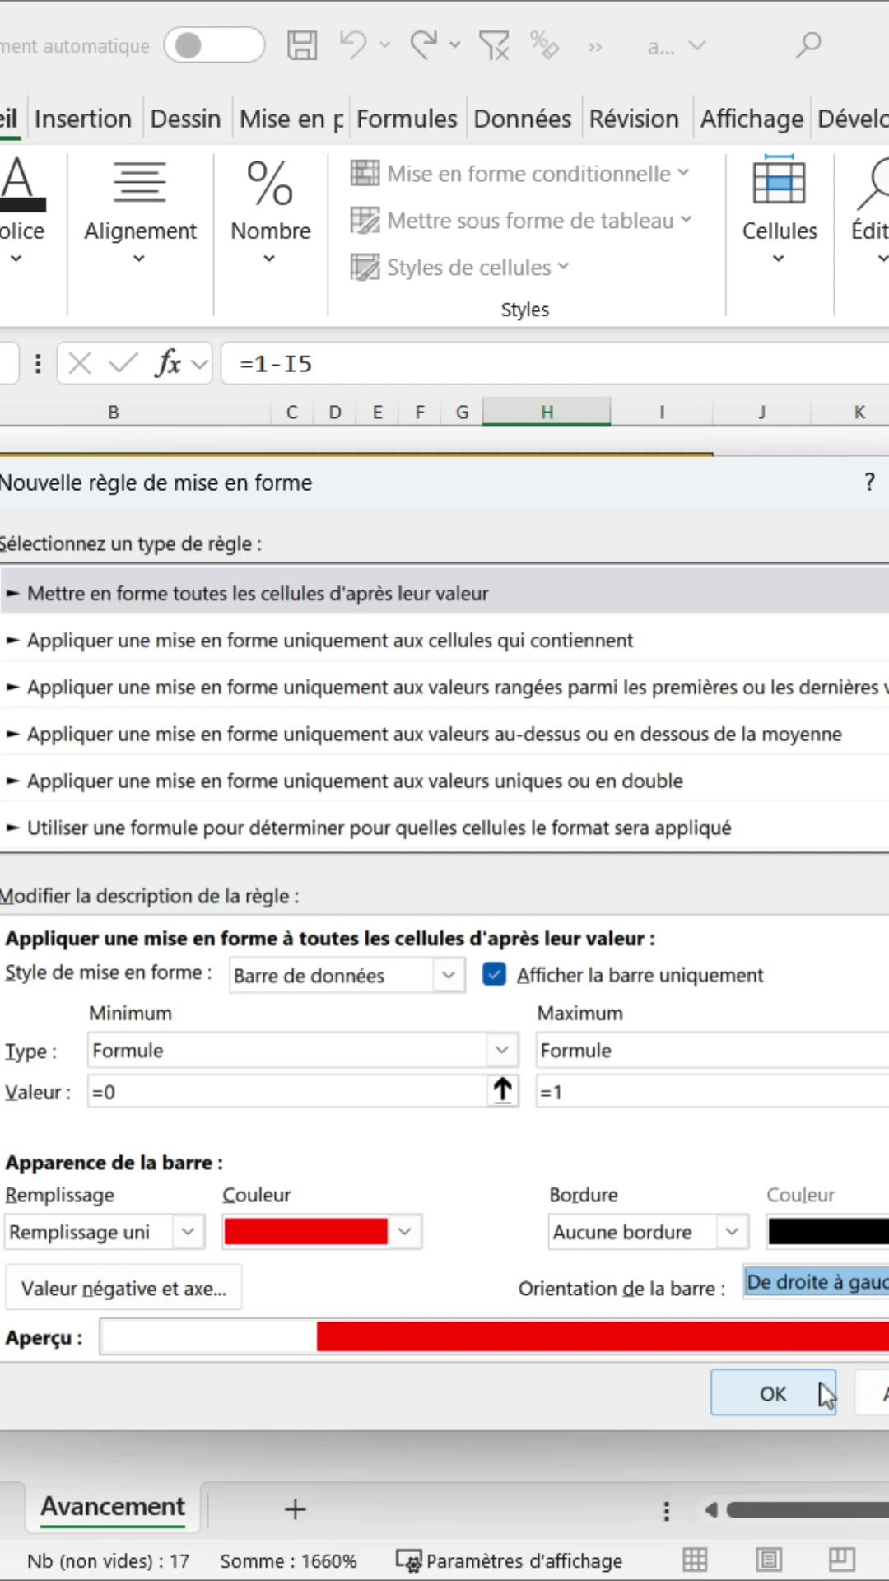Select rule type cells qui contiennent
Image resolution: width=889 pixels, height=1581 pixels.
[444, 641]
